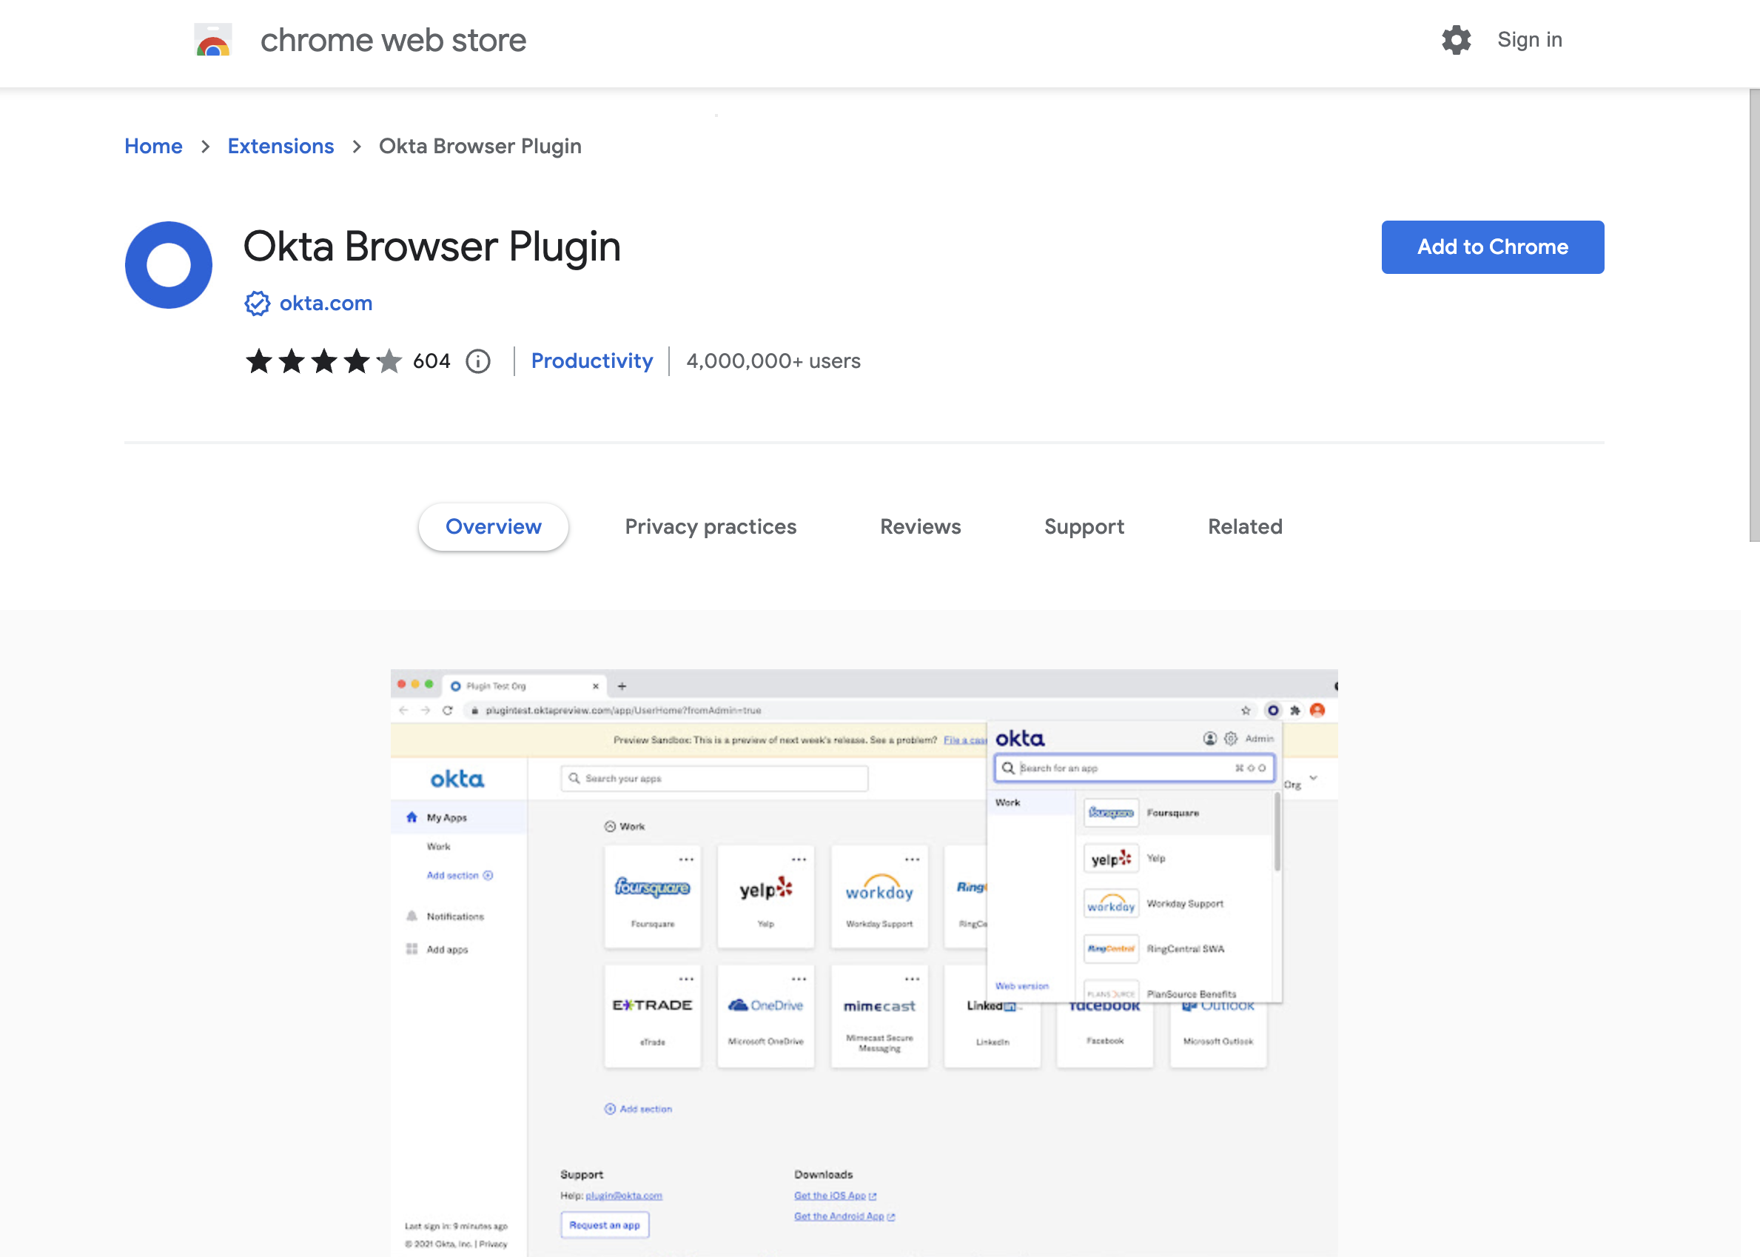Screen dimensions: 1760x1257
Task: Open the Productivity category link
Action: click(592, 361)
